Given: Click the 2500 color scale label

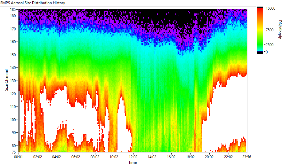Looking at the screenshot, I should [x=270, y=45].
